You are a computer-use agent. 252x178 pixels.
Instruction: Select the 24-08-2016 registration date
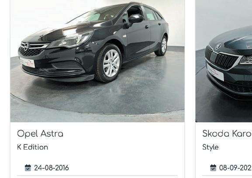(52, 168)
